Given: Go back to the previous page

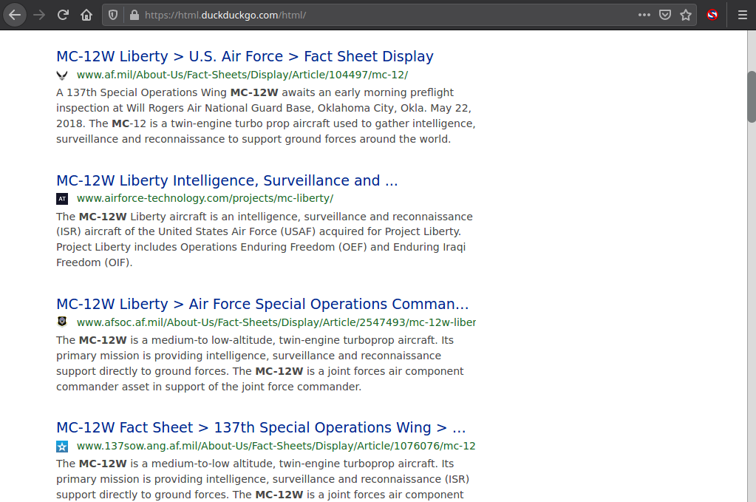Looking at the screenshot, I should point(15,15).
